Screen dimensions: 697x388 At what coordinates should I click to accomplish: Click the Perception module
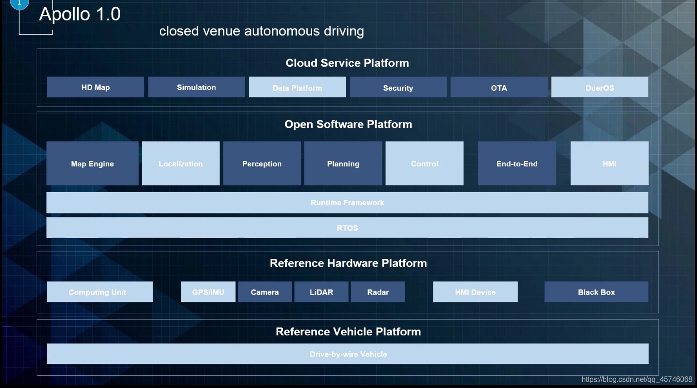tap(262, 163)
